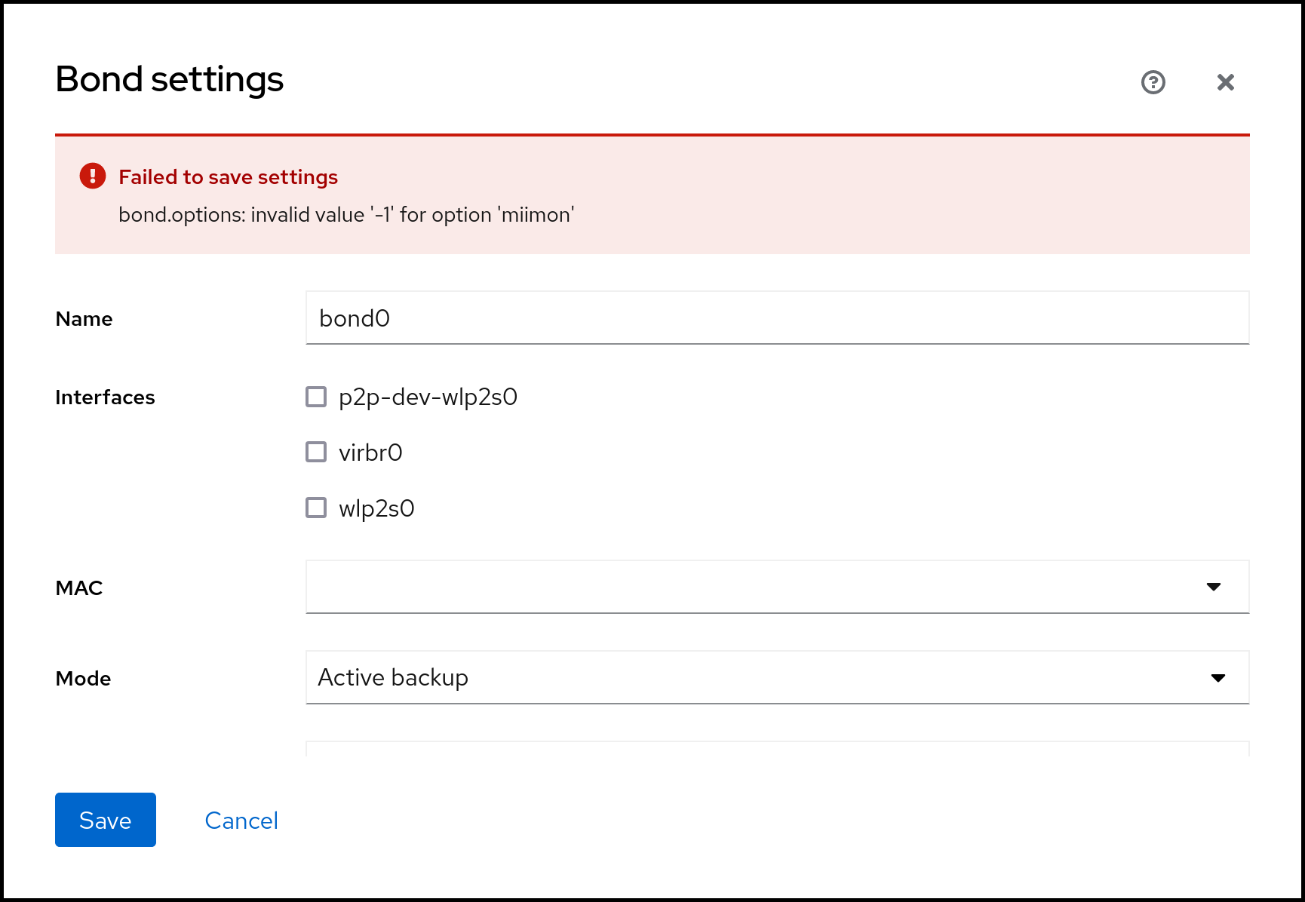This screenshot has width=1305, height=902.
Task: Open the help for Bond settings
Action: (x=1153, y=82)
